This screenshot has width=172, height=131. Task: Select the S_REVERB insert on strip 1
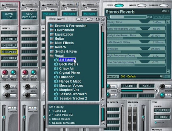click(x=9, y=52)
